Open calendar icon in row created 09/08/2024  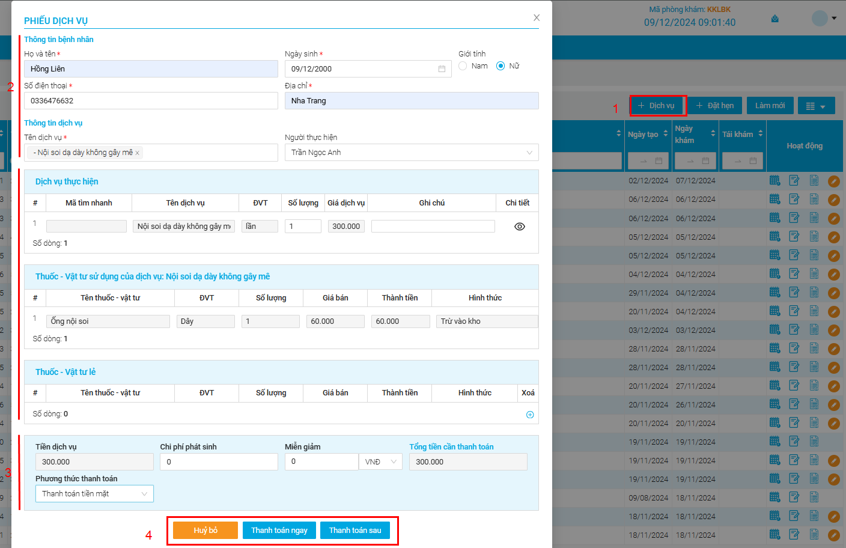775,498
